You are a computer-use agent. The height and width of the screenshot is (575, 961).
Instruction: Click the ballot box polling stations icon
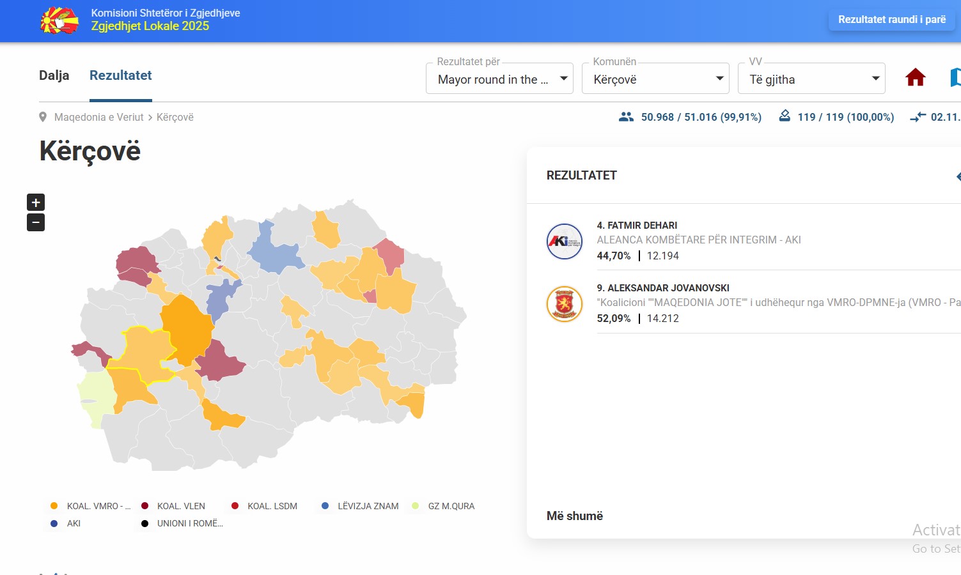point(785,116)
